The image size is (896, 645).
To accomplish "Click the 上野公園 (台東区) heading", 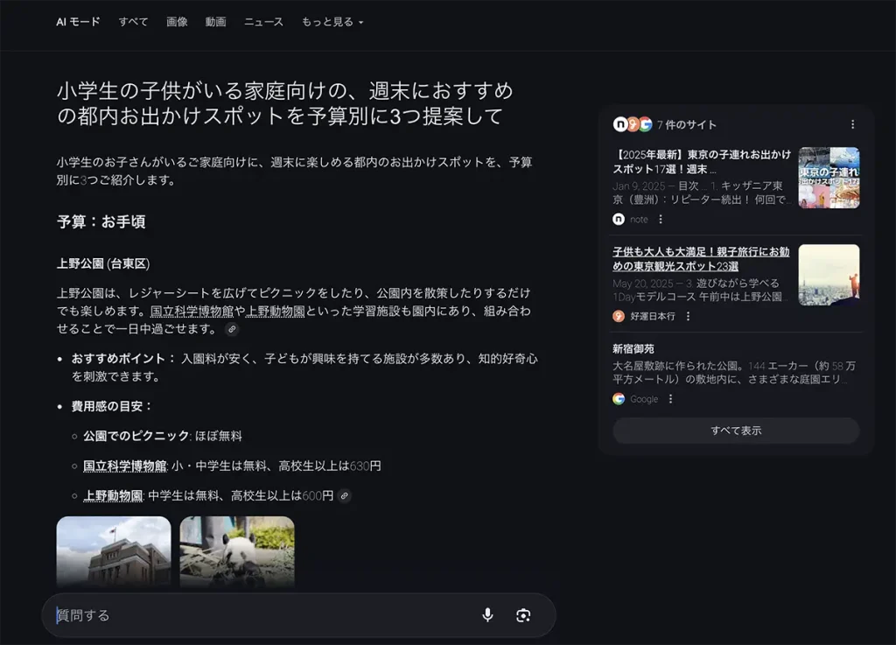I will click(103, 263).
